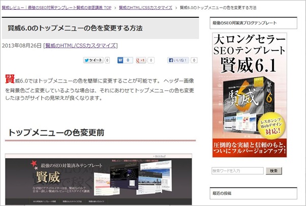This screenshot has height=206, width=306.
Task: Open the Hatena bookmark count
Action: tap(128, 60)
